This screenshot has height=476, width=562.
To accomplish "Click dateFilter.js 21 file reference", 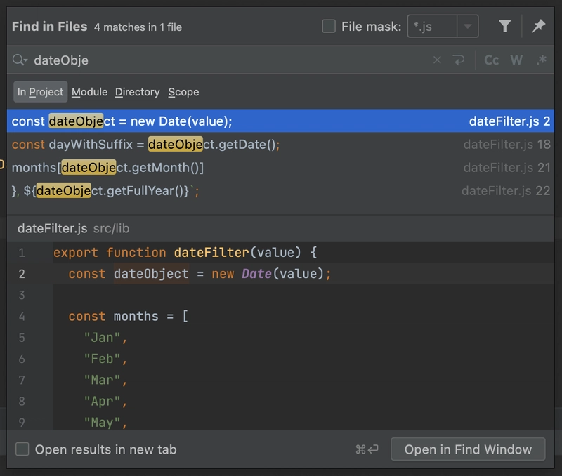I will [x=507, y=168].
